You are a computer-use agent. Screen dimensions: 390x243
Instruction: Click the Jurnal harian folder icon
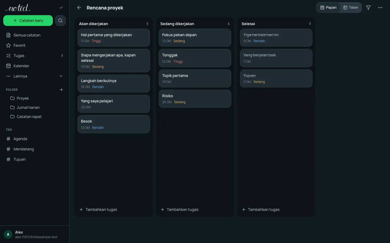point(12,107)
